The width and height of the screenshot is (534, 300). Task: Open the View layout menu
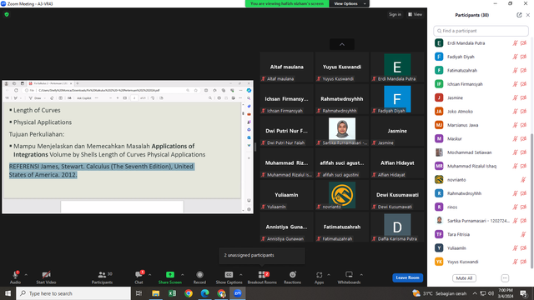pos(416,15)
